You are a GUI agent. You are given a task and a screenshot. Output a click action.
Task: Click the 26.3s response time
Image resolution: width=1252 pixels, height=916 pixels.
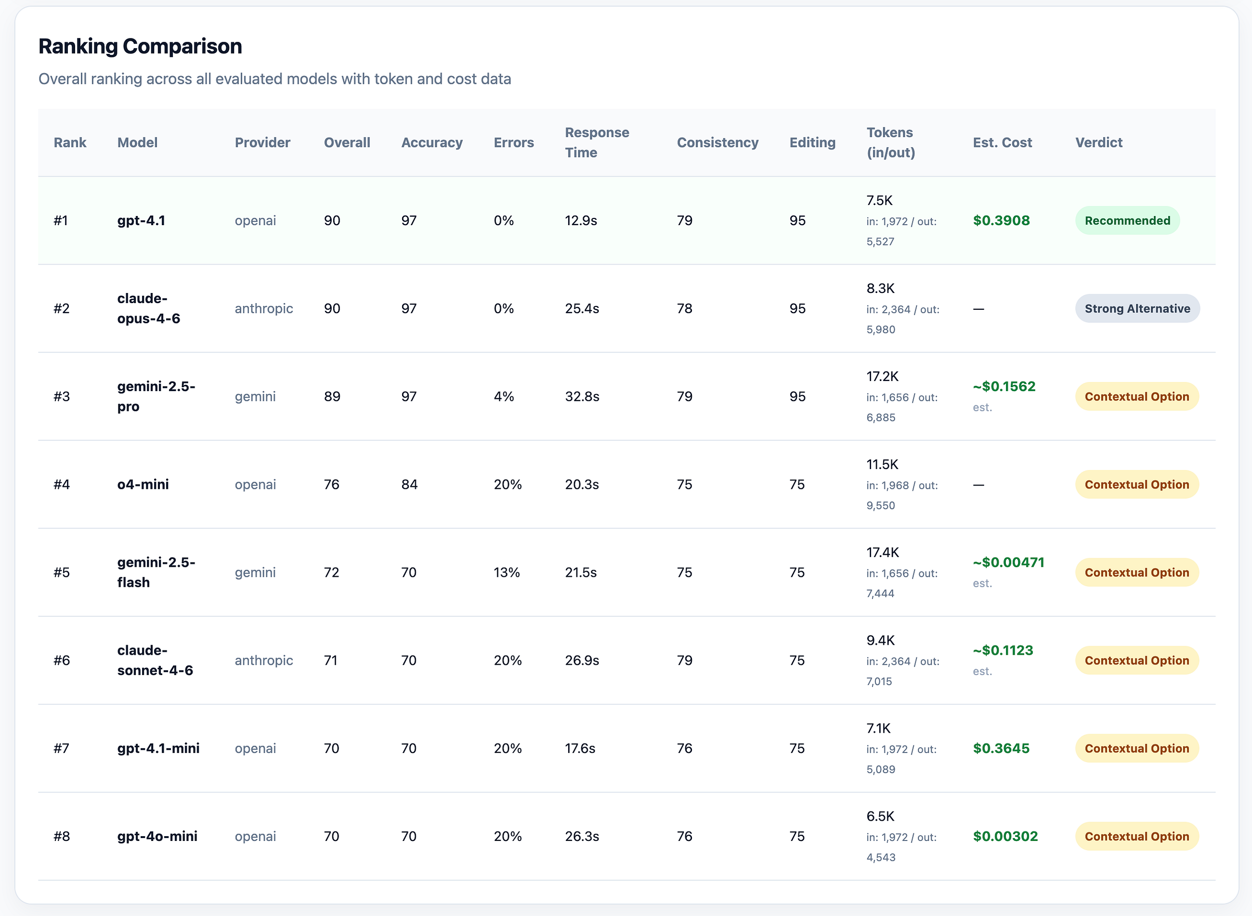point(582,836)
